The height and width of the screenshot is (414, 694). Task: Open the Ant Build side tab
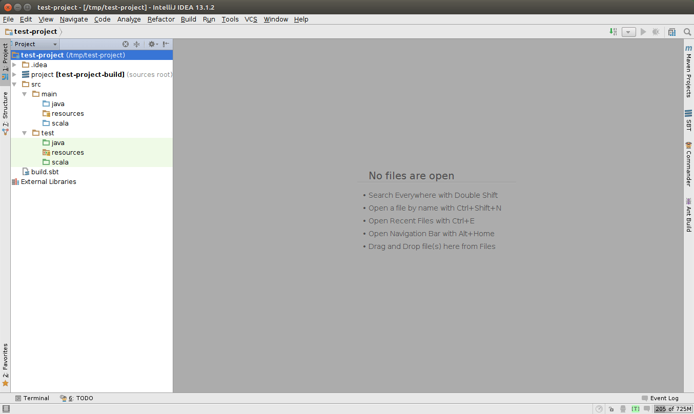tap(688, 215)
